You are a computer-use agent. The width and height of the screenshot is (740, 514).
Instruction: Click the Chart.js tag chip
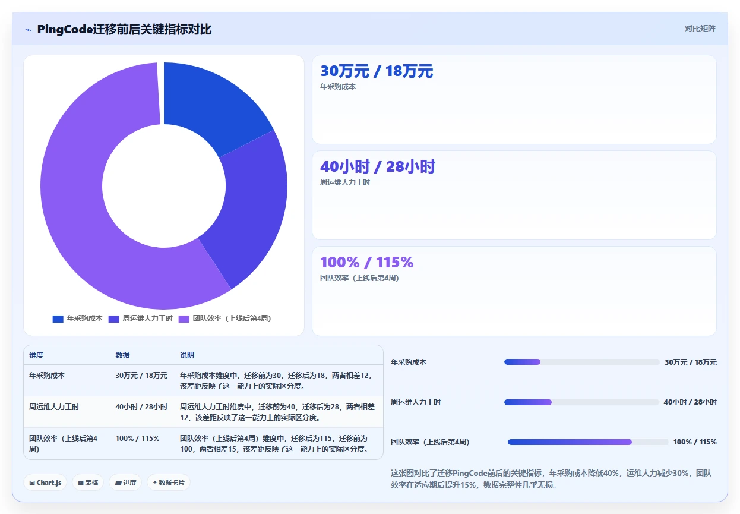point(45,483)
